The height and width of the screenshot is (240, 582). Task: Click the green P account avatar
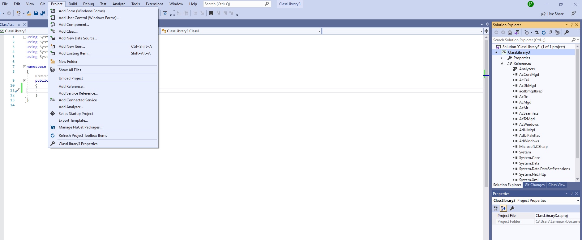pyautogui.click(x=531, y=4)
